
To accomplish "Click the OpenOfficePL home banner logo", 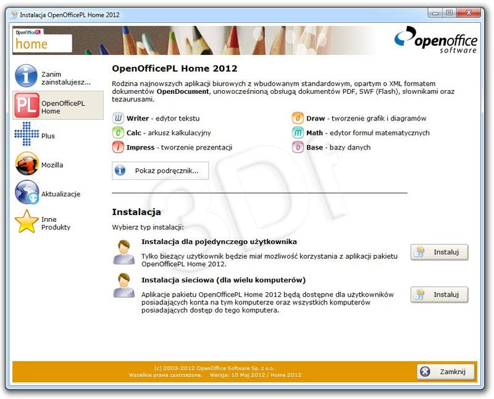I will [x=42, y=41].
